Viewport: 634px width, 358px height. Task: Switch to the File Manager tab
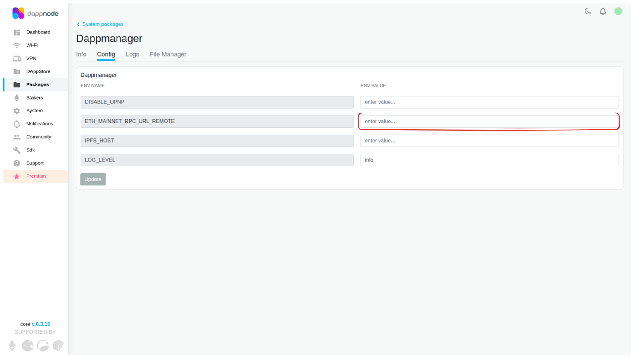(x=168, y=54)
